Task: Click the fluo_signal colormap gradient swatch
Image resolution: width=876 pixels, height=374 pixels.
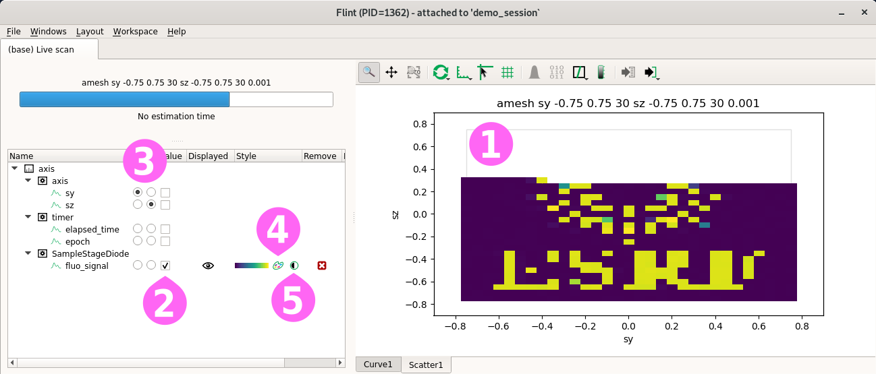Action: [x=252, y=266]
